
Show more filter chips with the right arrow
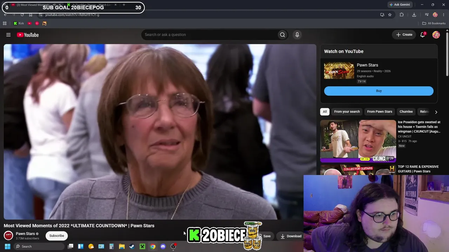tap(436, 112)
